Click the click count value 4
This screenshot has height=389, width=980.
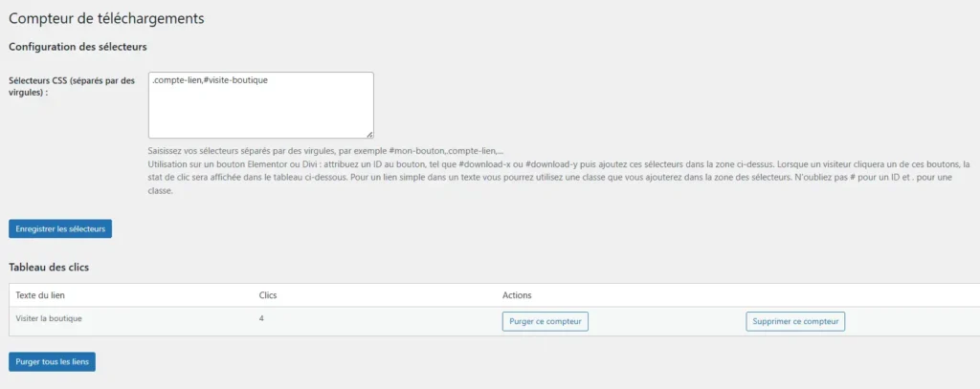point(261,318)
